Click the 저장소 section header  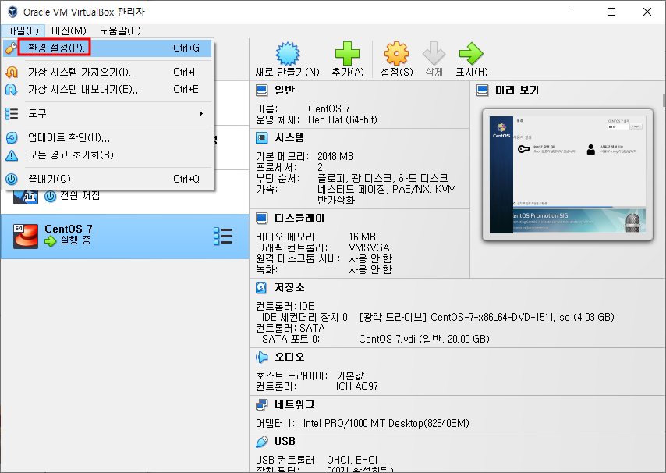[x=289, y=288]
